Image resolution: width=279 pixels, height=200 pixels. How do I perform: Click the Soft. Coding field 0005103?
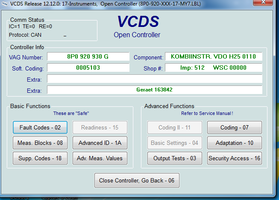click(88, 68)
